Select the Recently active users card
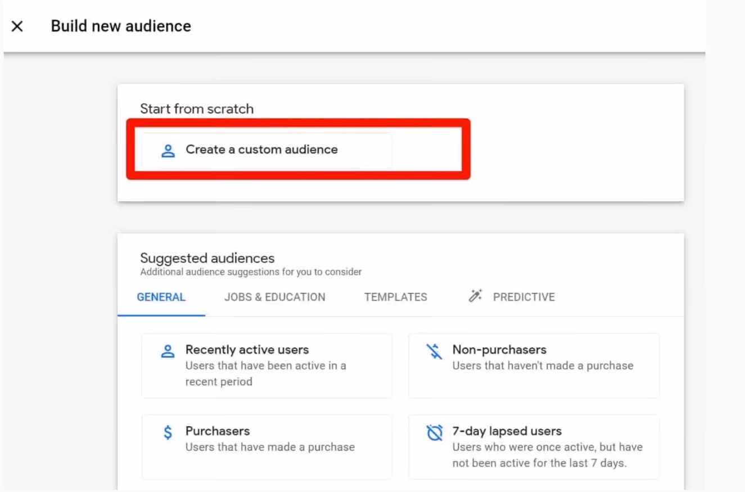This screenshot has width=745, height=492. pyautogui.click(x=267, y=365)
